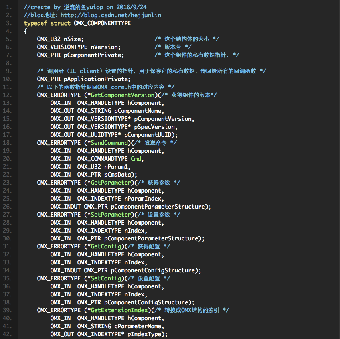The width and height of the screenshot is (340, 339).
Task: Click the opening brace on line 4
Action: coord(25,31)
